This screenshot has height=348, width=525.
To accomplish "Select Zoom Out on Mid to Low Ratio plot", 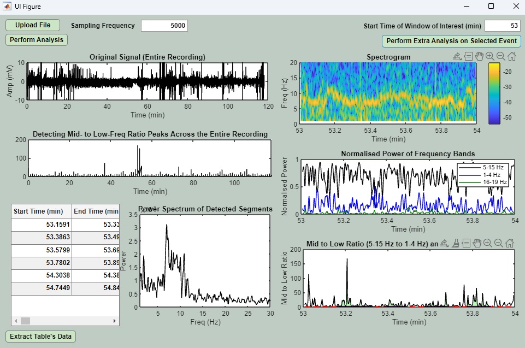I will tap(499, 243).
